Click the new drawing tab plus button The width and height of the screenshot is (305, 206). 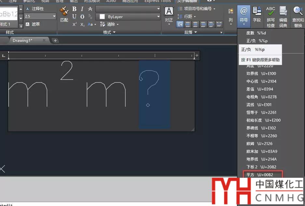[x=55, y=41]
